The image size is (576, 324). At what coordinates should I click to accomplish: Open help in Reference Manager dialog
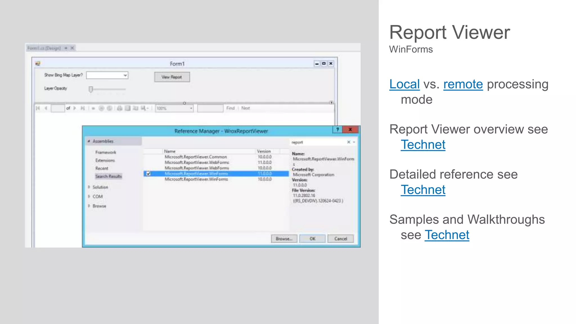[x=337, y=129]
